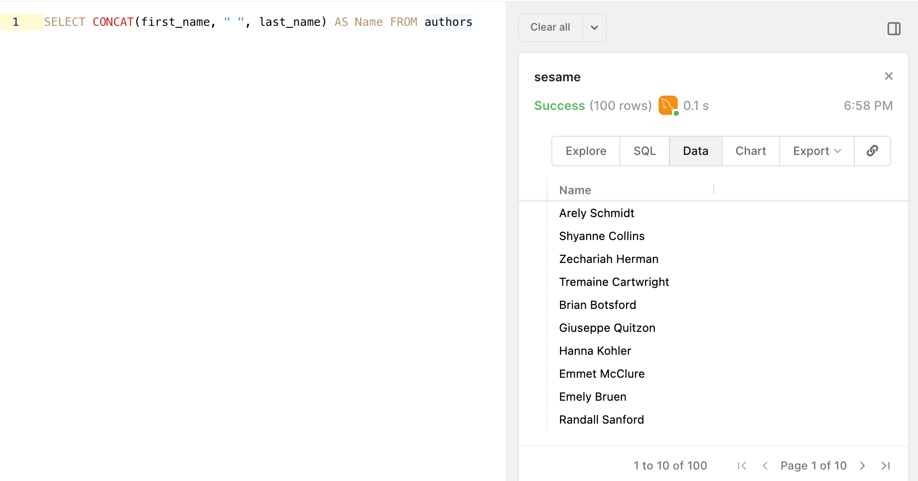Place cursor in the SQL query editor
Image resolution: width=918 pixels, height=481 pixels.
(239, 22)
